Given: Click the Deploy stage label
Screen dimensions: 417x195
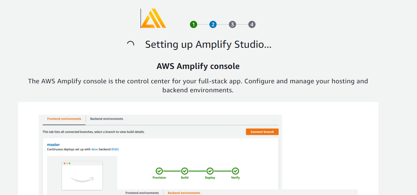Looking at the screenshot, I should [210, 177].
